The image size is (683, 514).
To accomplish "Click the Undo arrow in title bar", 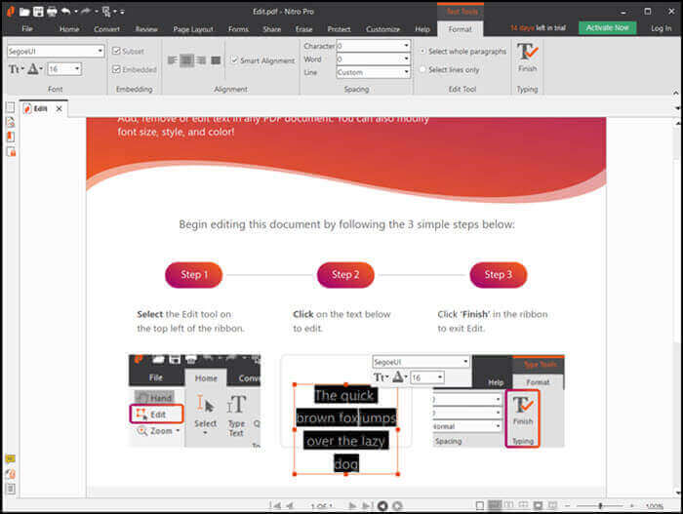I will point(65,11).
